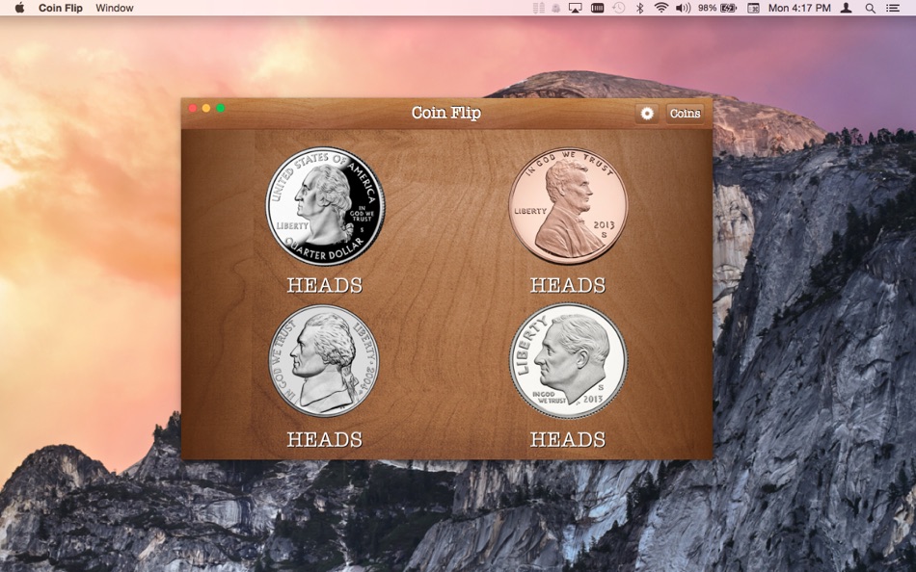Screen dimensions: 916x572
Task: Open Spotlight search magnifier
Action: (x=871, y=8)
